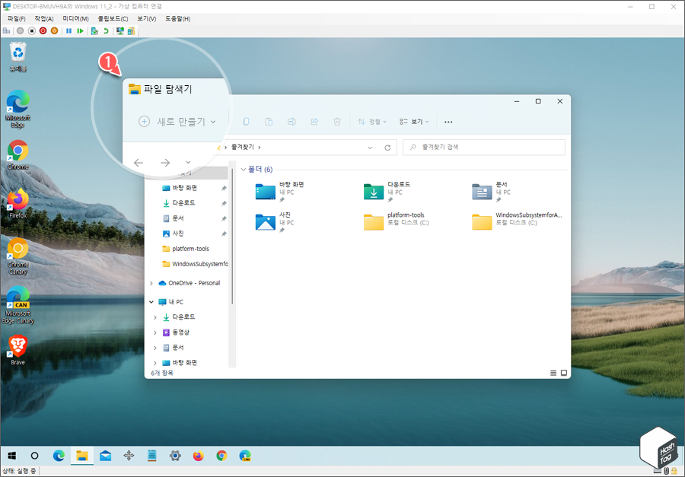The height and width of the screenshot is (477, 685).
Task: Click the Windows Start button on taskbar
Action: (x=11, y=456)
